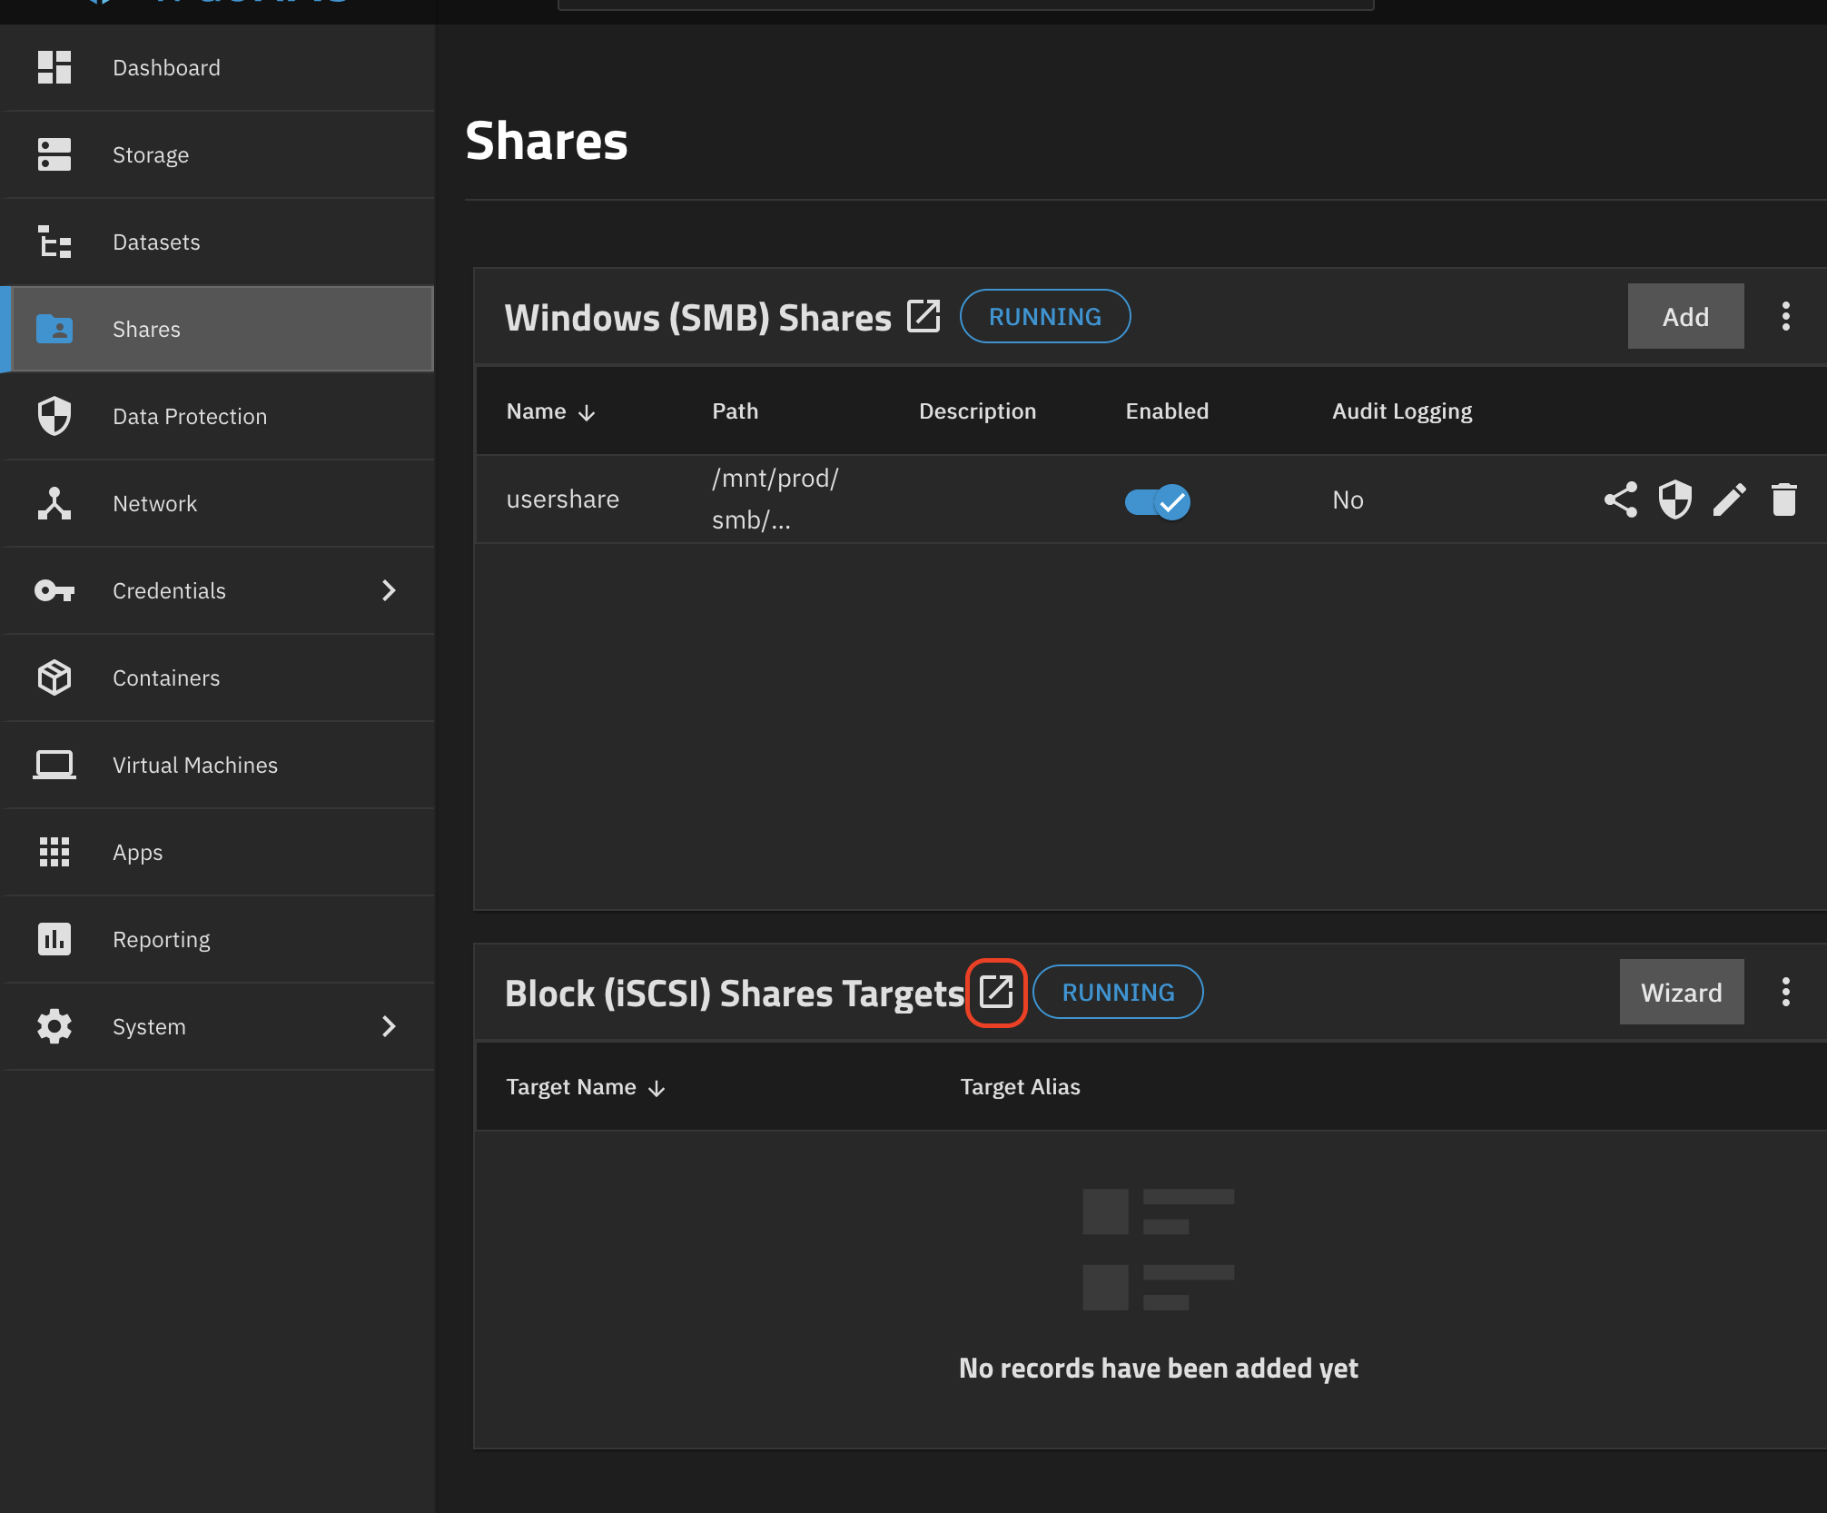1827x1513 pixels.
Task: Click Add SMB share button
Action: (x=1684, y=316)
